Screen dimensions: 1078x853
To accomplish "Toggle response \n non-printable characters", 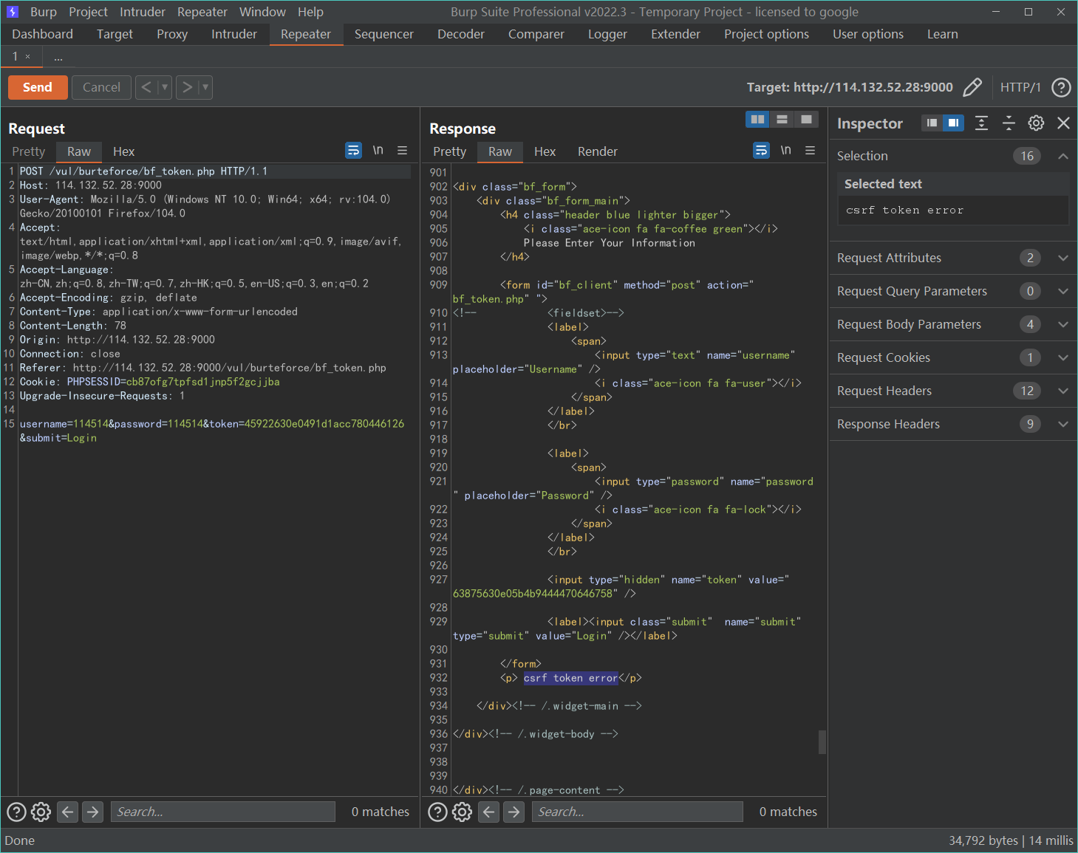I will click(786, 150).
